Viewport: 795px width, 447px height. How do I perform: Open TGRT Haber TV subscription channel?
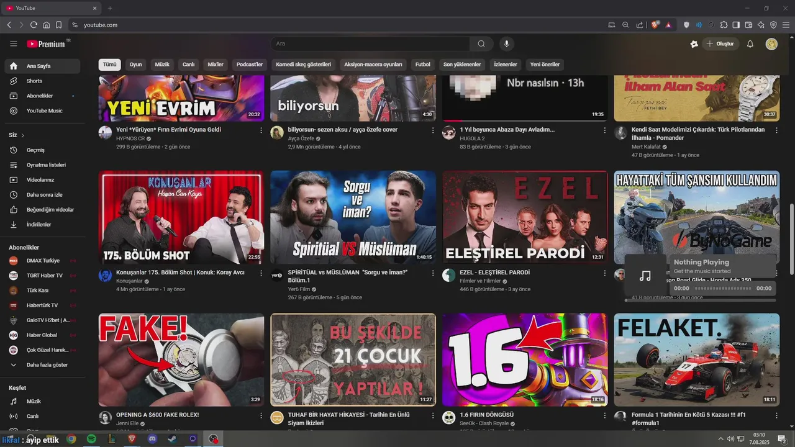42,276
